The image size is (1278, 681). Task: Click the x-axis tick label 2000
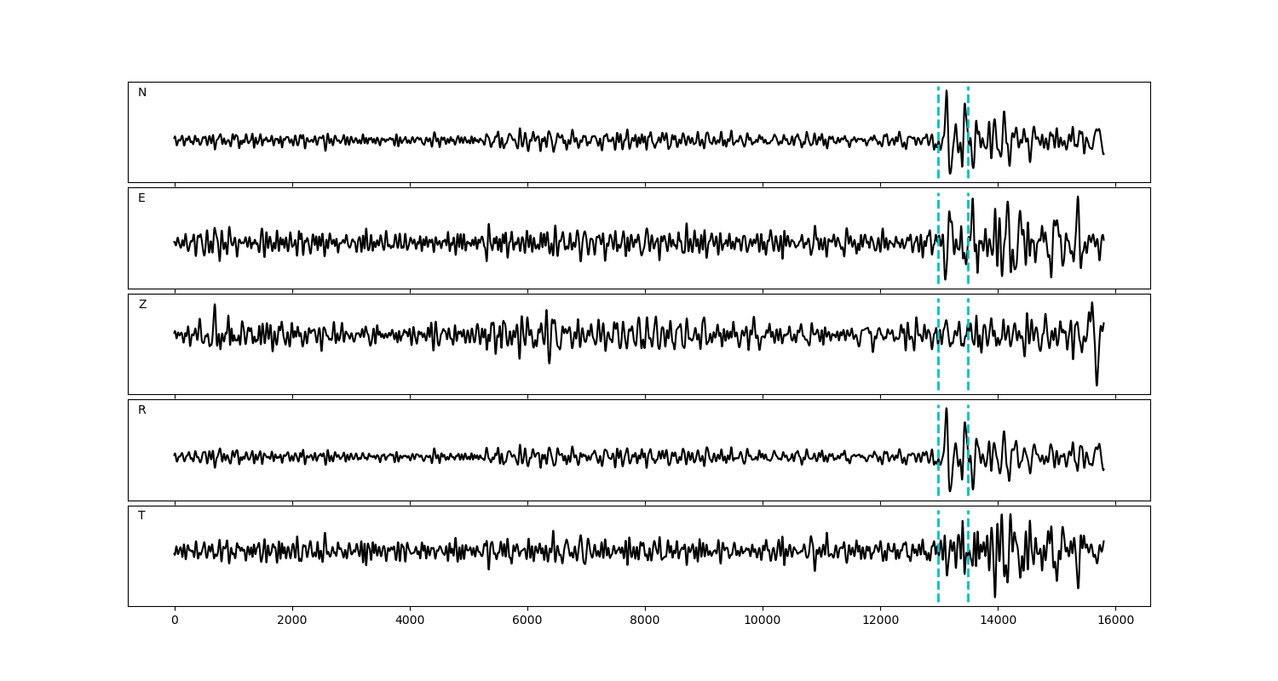point(292,621)
